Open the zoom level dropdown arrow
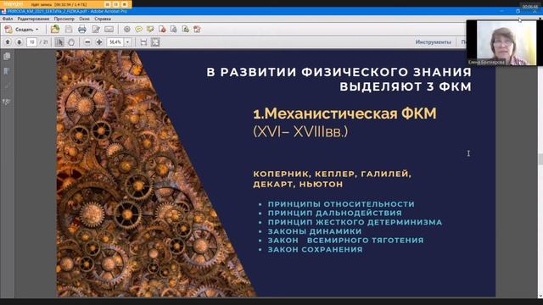The width and height of the screenshot is (543, 305). pyautogui.click(x=127, y=42)
